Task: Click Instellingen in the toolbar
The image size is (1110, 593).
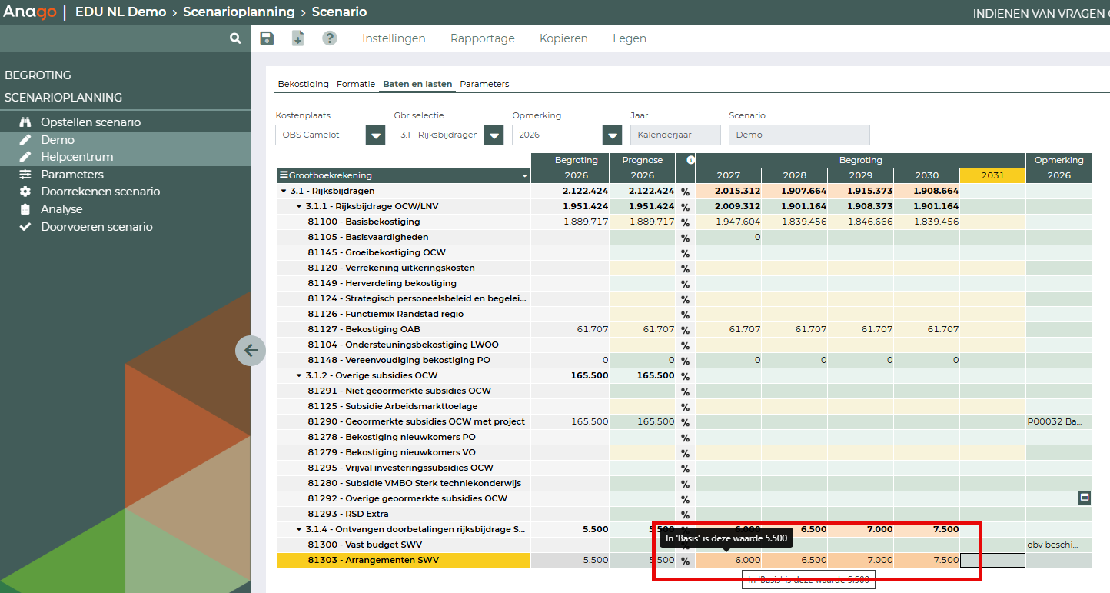Action: pyautogui.click(x=394, y=38)
